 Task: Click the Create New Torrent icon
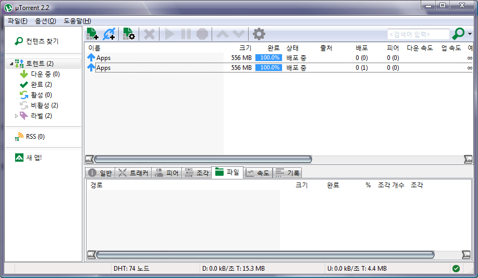click(x=129, y=34)
